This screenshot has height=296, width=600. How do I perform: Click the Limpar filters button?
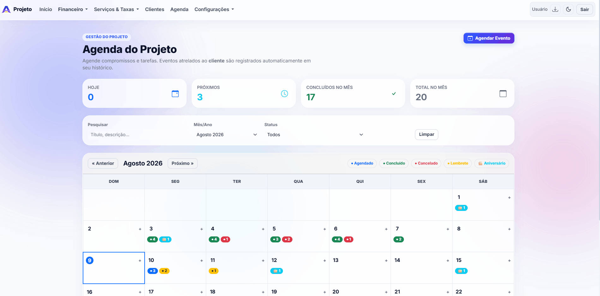click(427, 135)
